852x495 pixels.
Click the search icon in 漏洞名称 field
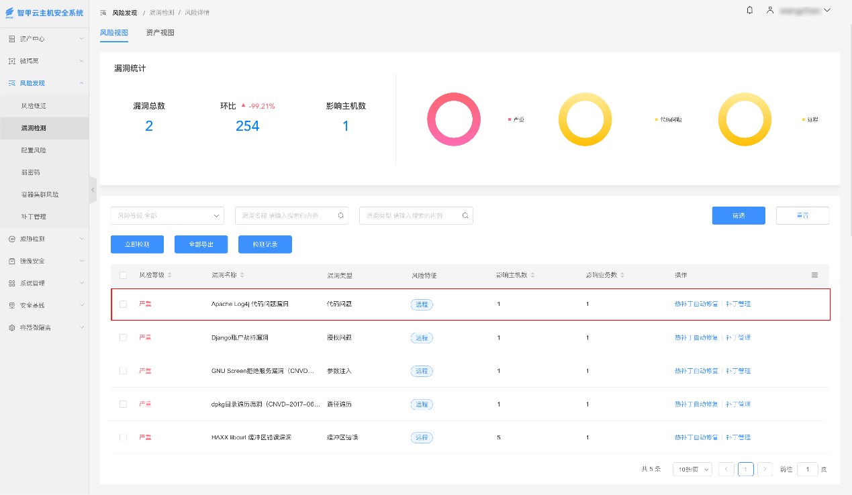(x=341, y=216)
